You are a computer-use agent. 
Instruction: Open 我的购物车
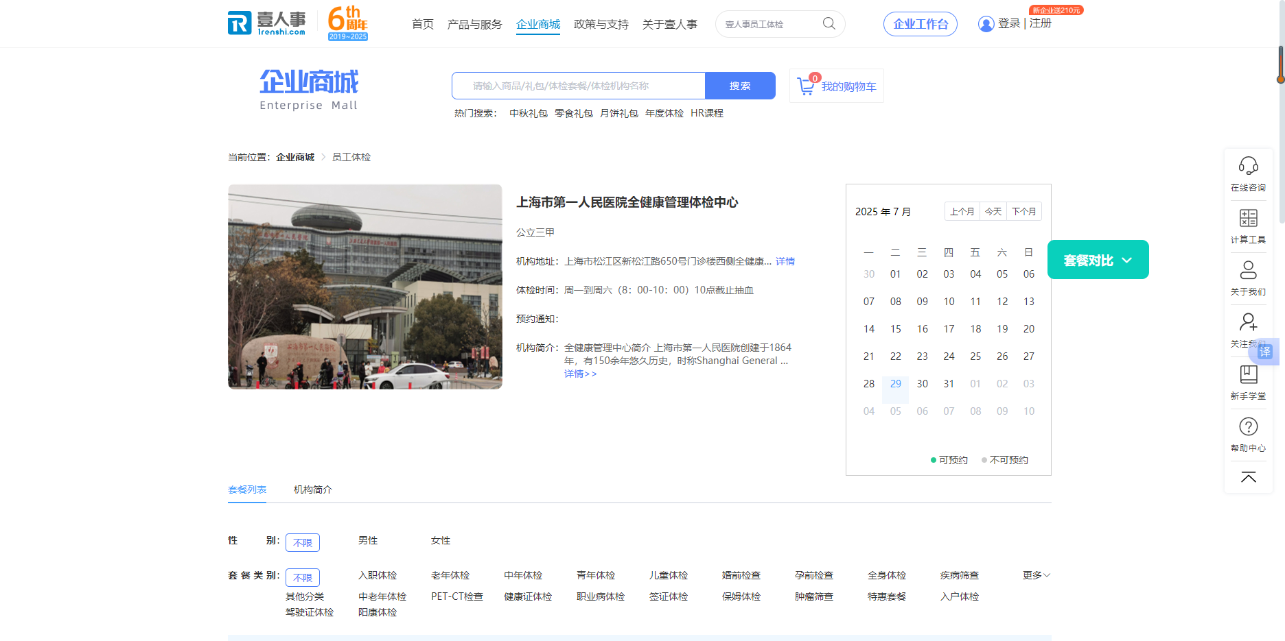[836, 86]
